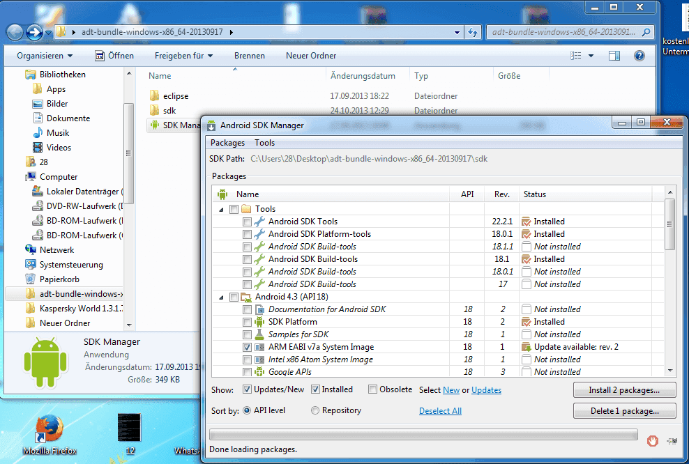Image resolution: width=689 pixels, height=464 pixels.
Task: Click the eclipse folder icon in Explorer
Action: pyautogui.click(x=154, y=95)
